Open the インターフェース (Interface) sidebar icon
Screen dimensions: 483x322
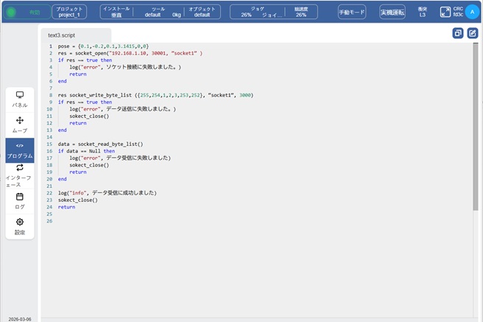pos(20,175)
